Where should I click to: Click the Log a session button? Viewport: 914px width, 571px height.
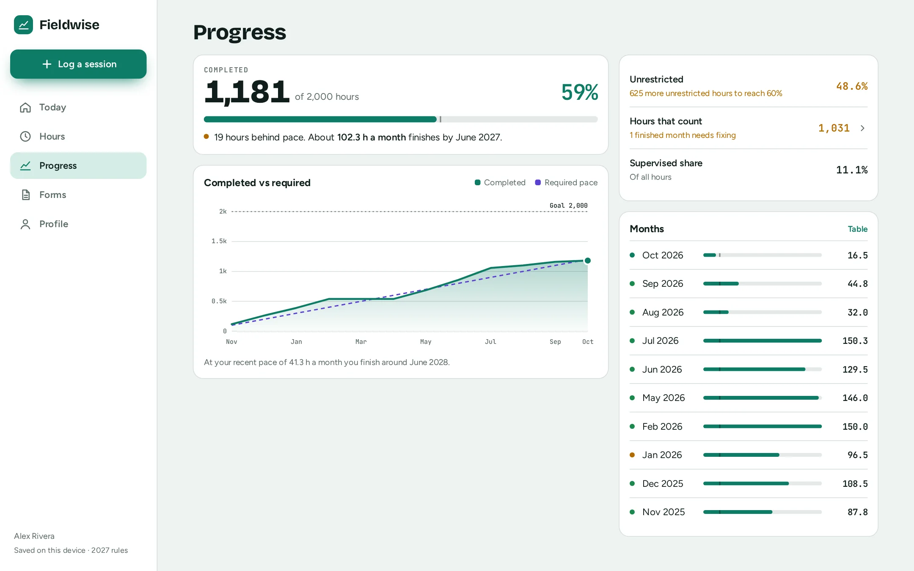(78, 64)
